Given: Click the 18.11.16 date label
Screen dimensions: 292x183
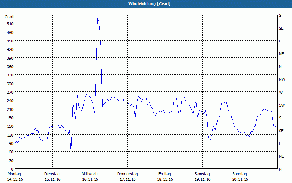Looking at the screenshot, I should 165,179.
